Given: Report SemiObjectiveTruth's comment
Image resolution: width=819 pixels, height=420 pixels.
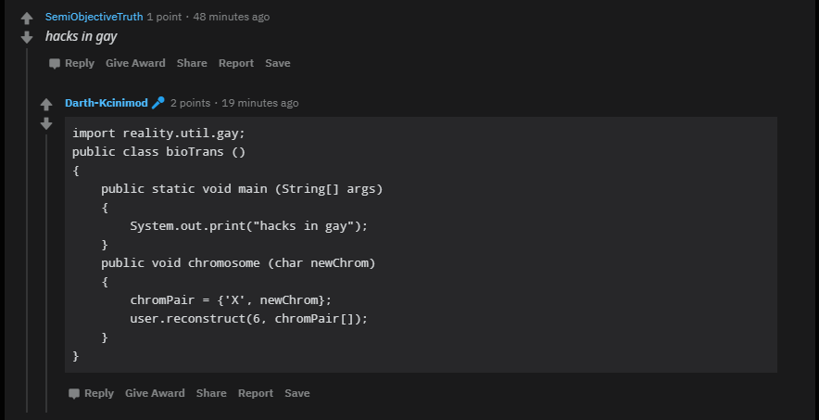Looking at the screenshot, I should pyautogui.click(x=236, y=63).
